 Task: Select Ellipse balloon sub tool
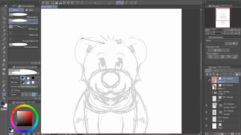point(23,15)
